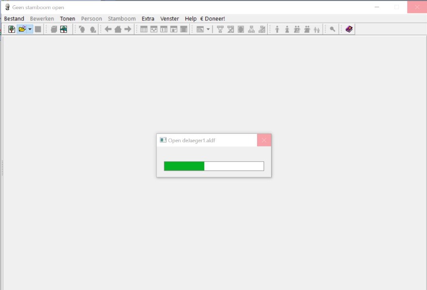Click the purple help book icon
Screen dimensions: 427x290
coord(349,29)
